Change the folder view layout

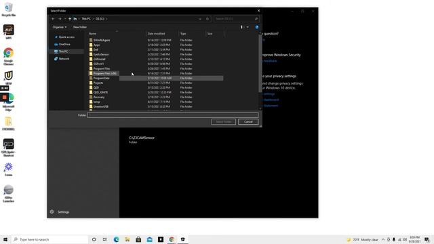pyautogui.click(x=241, y=27)
